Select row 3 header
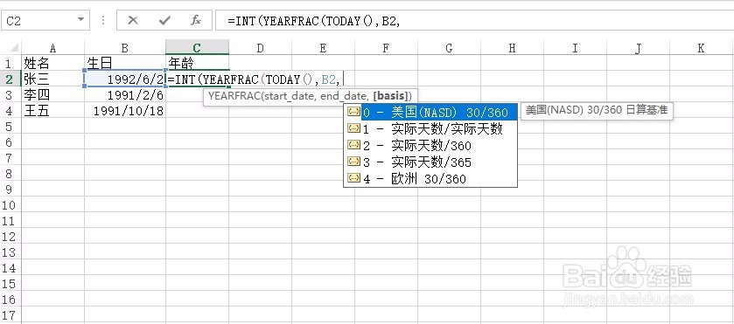The width and height of the screenshot is (734, 324). coord(10,95)
